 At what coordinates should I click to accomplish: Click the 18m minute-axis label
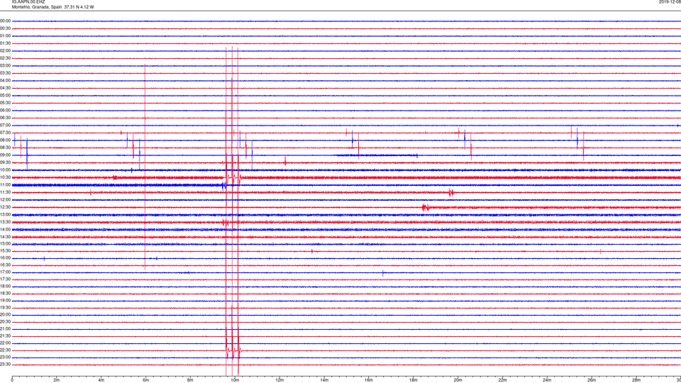(413, 380)
